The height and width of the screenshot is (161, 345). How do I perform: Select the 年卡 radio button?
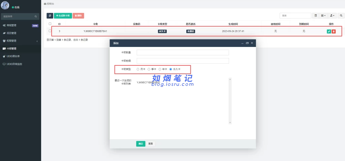coord(160,69)
